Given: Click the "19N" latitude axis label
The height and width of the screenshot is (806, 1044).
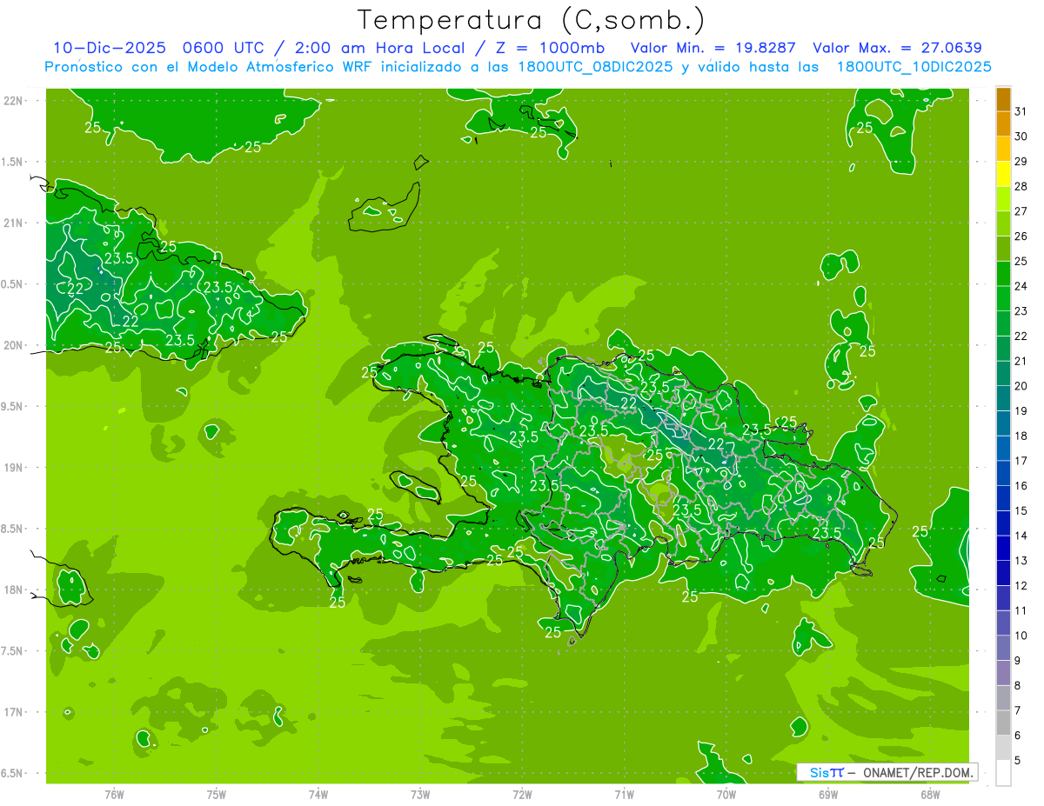Looking at the screenshot, I should pyautogui.click(x=13, y=468).
